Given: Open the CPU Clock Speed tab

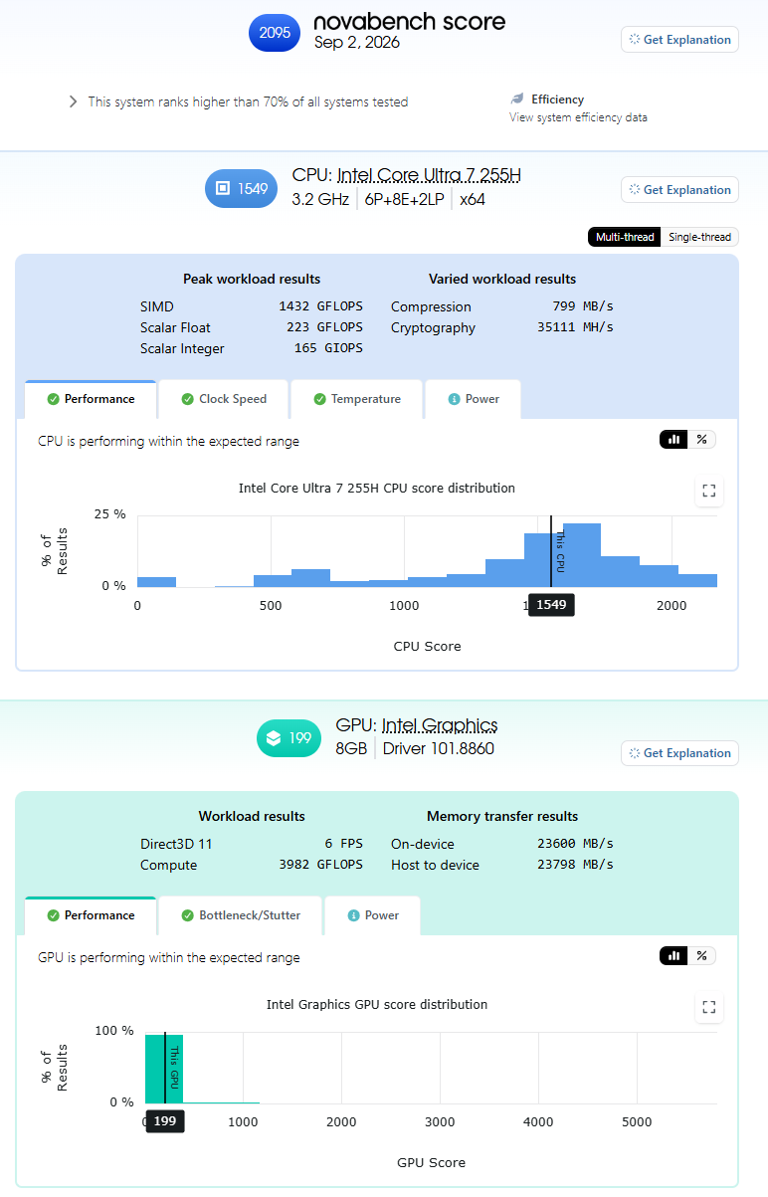Looking at the screenshot, I should click(x=224, y=399).
